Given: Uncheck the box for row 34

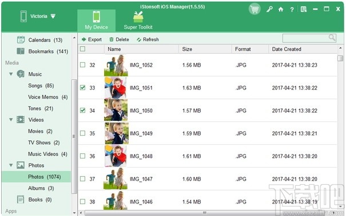Looking at the screenshot, I should [82, 110].
